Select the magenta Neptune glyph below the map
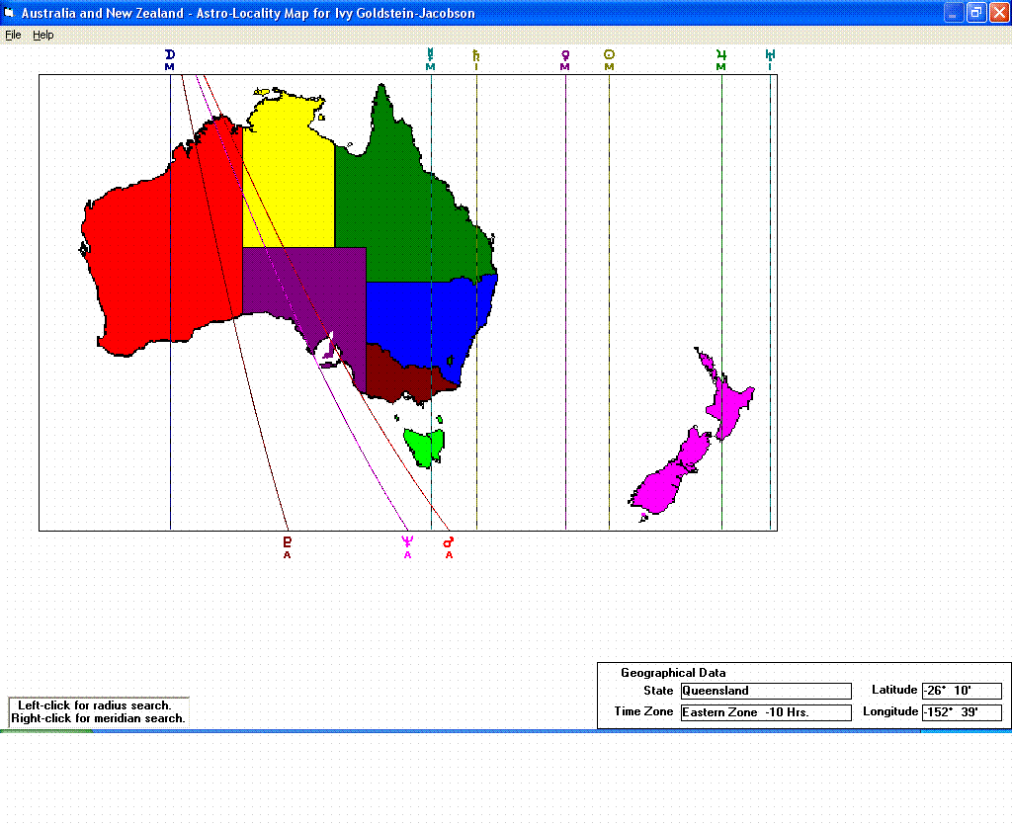This screenshot has width=1012, height=828. tap(407, 541)
